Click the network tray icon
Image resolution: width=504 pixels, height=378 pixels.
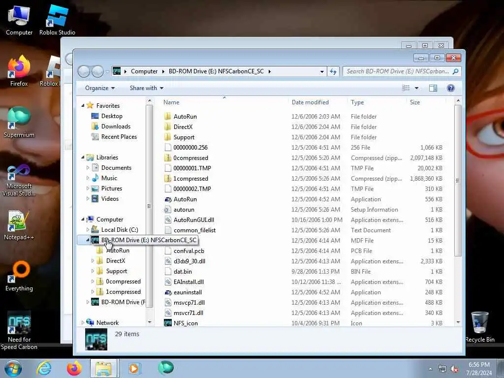click(442, 369)
